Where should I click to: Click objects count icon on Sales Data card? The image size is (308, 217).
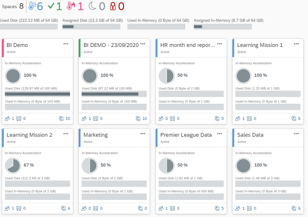point(294,208)
